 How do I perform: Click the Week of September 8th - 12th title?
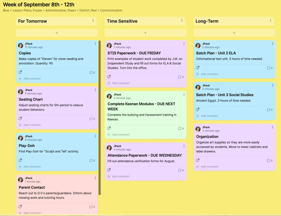38,4
